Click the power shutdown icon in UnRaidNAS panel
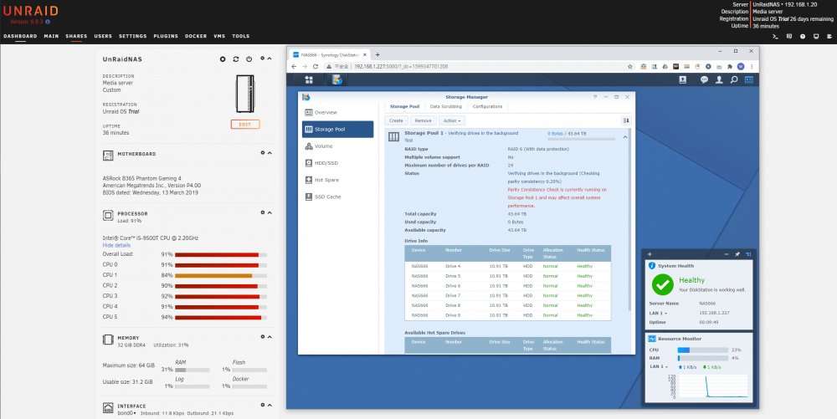This screenshot has width=837, height=419. click(249, 59)
